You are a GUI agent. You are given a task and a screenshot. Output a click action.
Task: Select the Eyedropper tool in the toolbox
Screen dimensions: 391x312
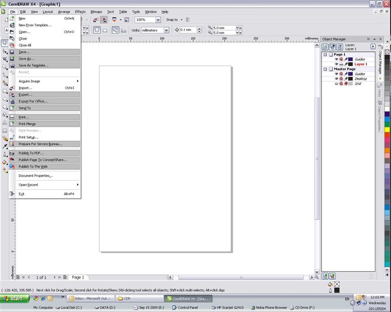click(x=5, y=146)
